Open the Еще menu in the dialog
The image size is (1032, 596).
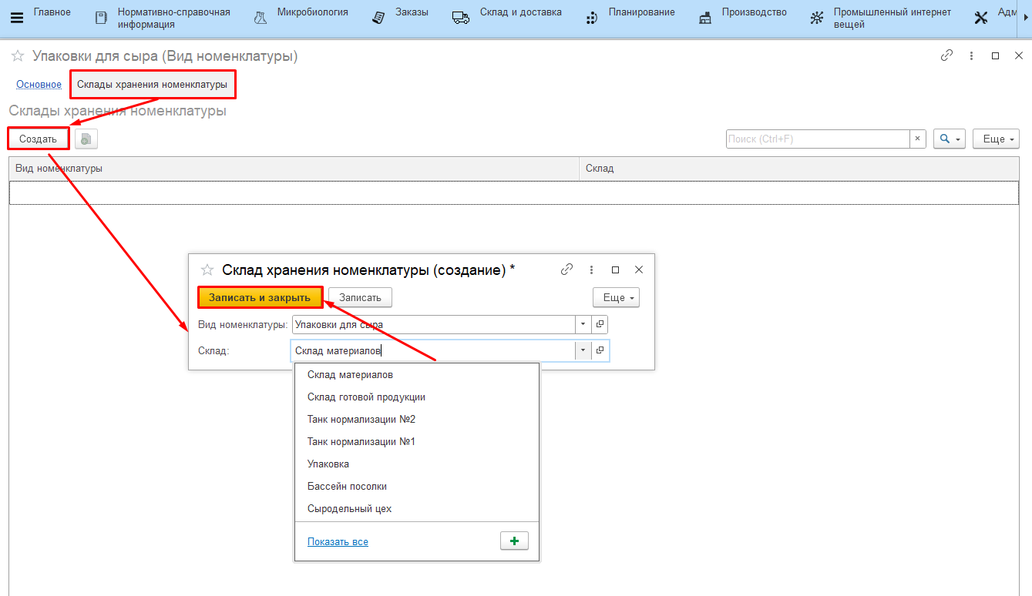click(x=615, y=297)
